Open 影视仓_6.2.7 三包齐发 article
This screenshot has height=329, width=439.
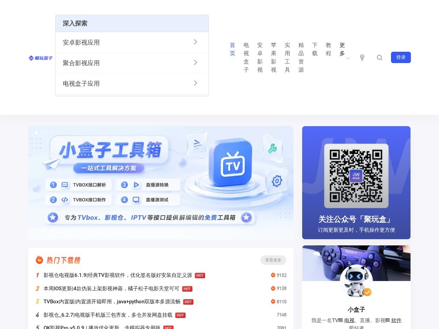pyautogui.click(x=108, y=315)
